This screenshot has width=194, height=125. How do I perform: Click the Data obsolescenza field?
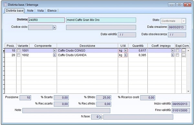[x=177, y=35]
